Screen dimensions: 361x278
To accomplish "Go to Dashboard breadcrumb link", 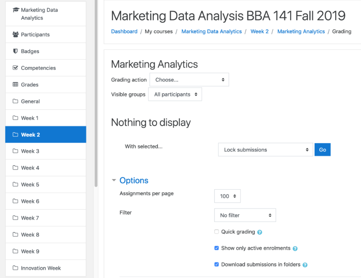I will [124, 32].
